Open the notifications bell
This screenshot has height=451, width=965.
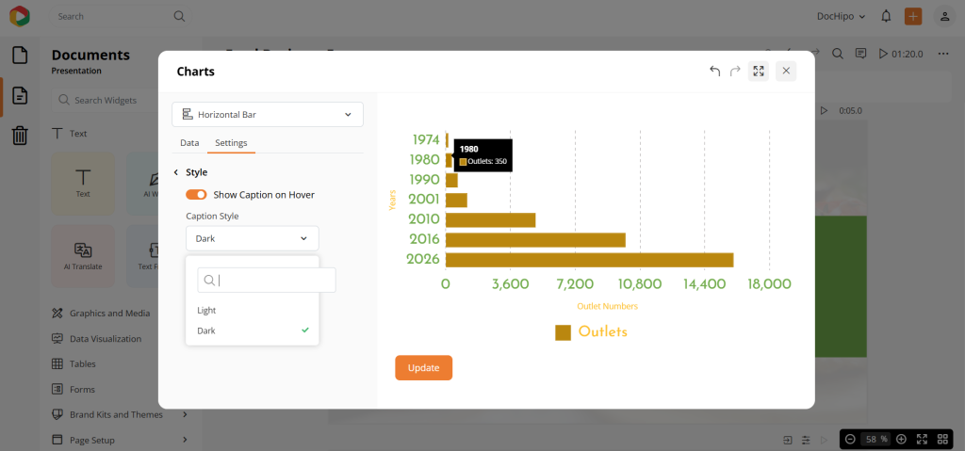[x=886, y=17]
